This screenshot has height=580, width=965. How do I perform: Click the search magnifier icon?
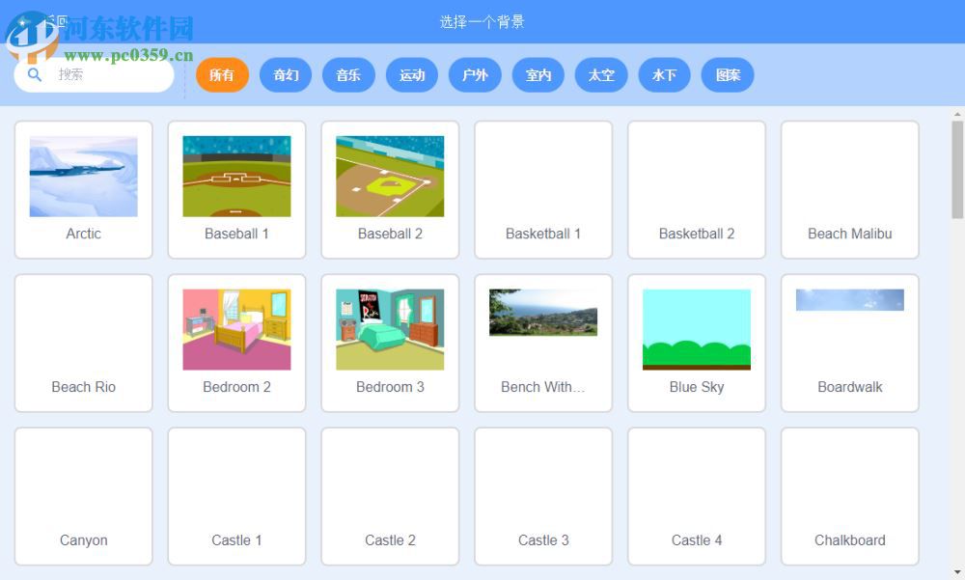tap(34, 74)
